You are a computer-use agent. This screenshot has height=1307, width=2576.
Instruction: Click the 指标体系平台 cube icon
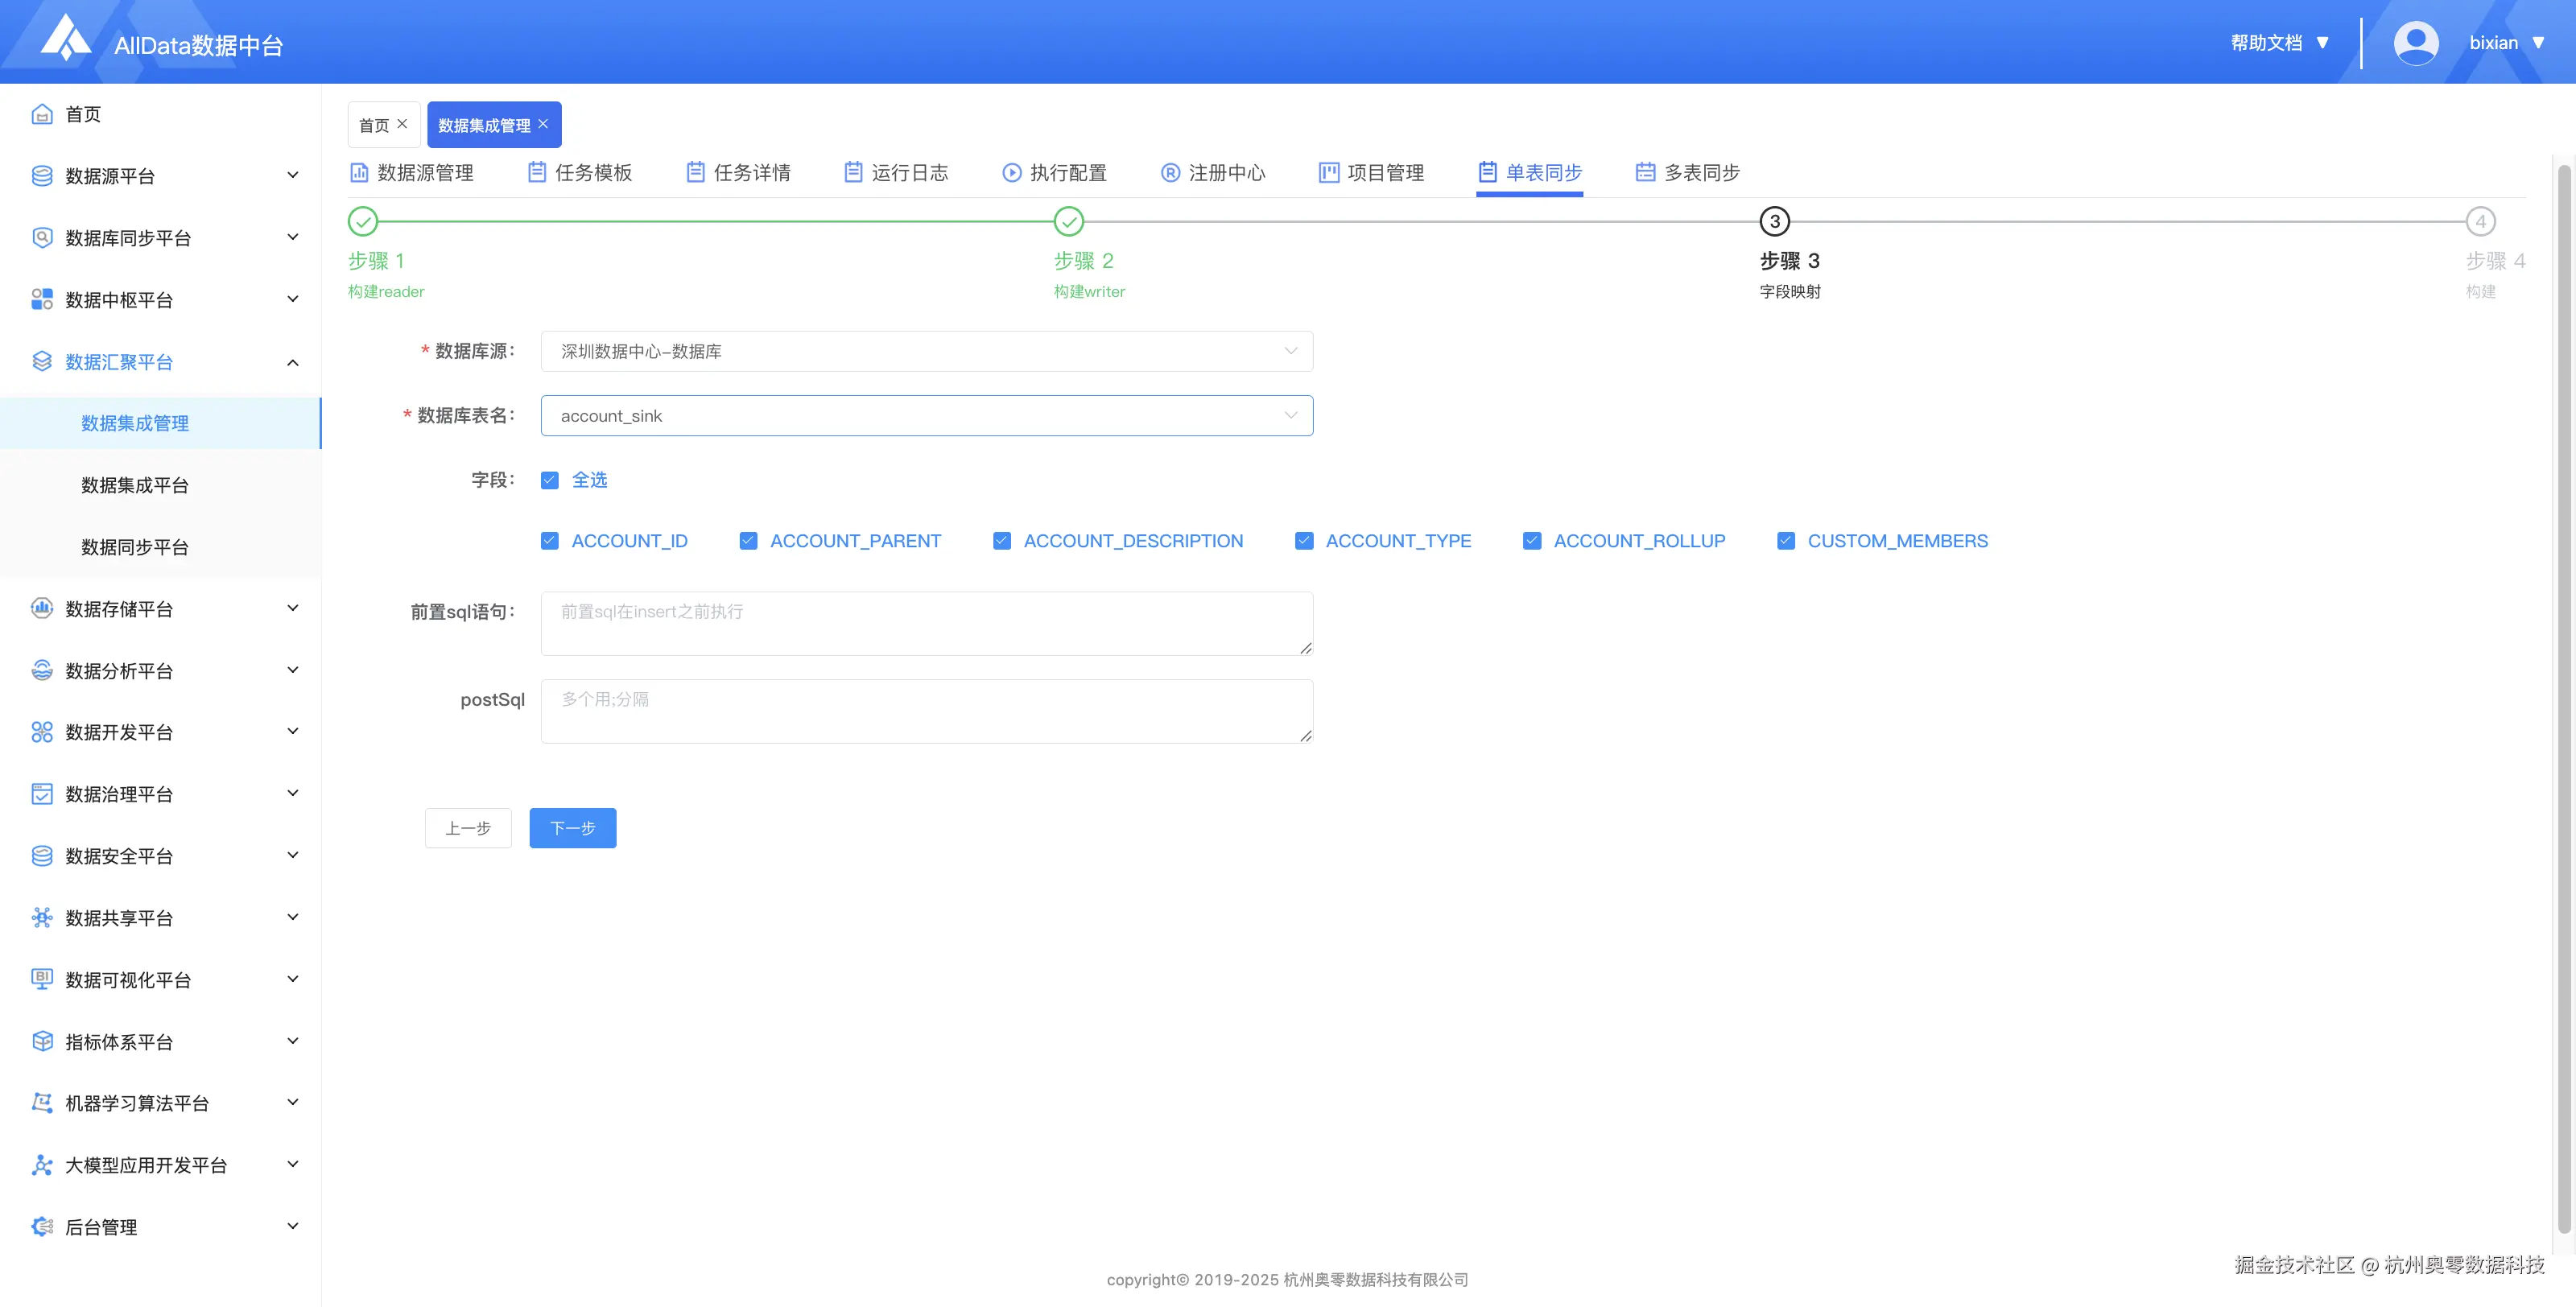[x=42, y=1042]
